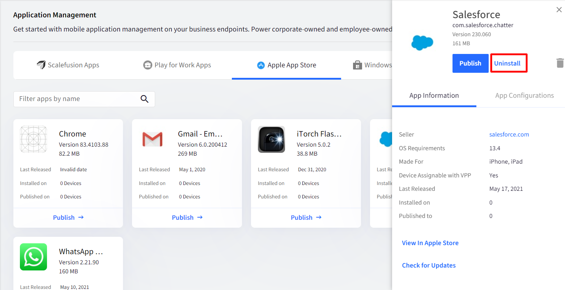Click the Scalefusion Apps tab icon
The height and width of the screenshot is (290, 565).
tap(41, 65)
